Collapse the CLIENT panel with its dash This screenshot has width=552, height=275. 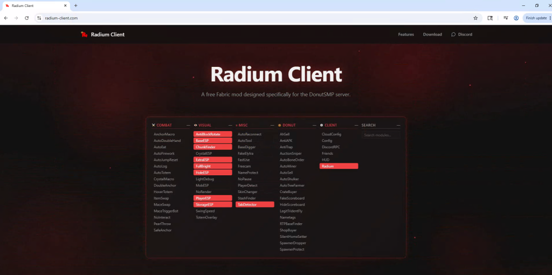(x=356, y=125)
